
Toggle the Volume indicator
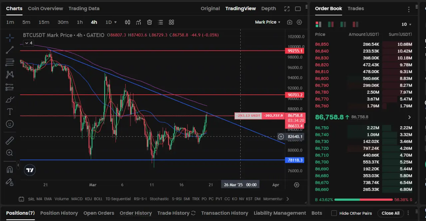click(x=62, y=199)
